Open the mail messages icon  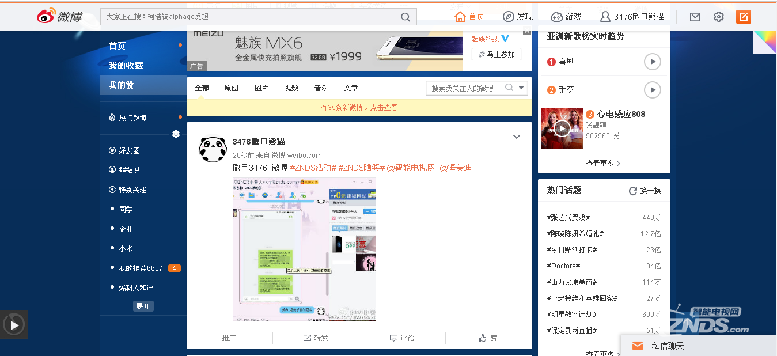(695, 17)
